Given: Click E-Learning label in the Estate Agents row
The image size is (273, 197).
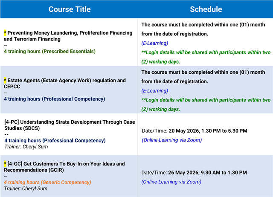Looking at the screenshot, I should click(154, 90).
